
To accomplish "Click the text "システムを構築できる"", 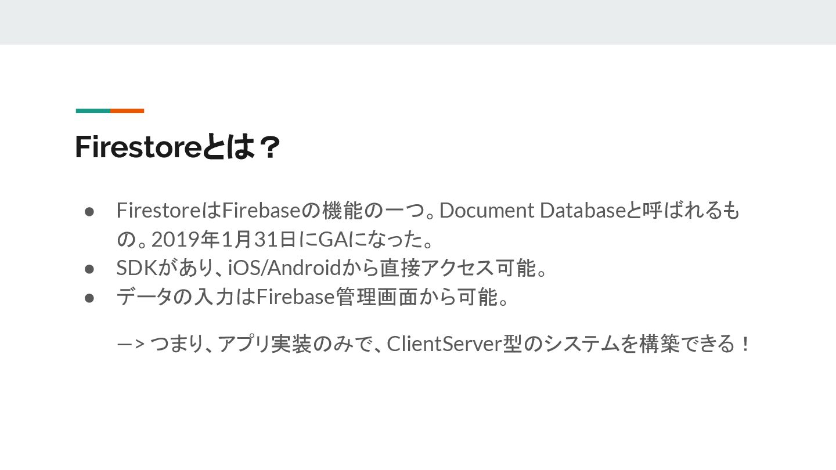I will click(640, 344).
